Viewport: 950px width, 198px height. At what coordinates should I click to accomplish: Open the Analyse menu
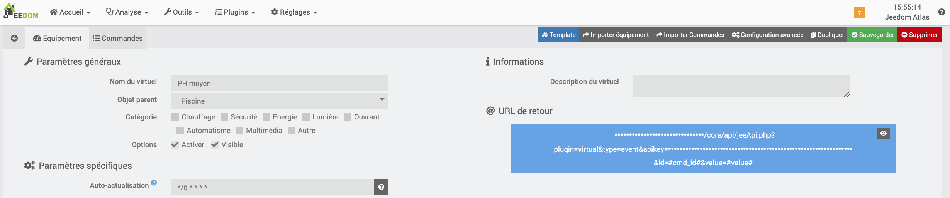[127, 12]
